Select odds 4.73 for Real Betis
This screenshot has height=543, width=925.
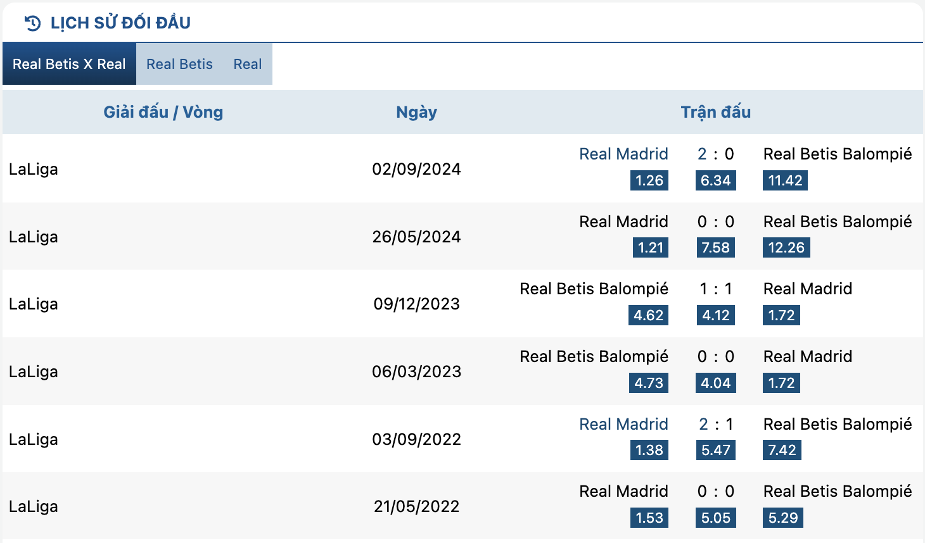(x=649, y=383)
